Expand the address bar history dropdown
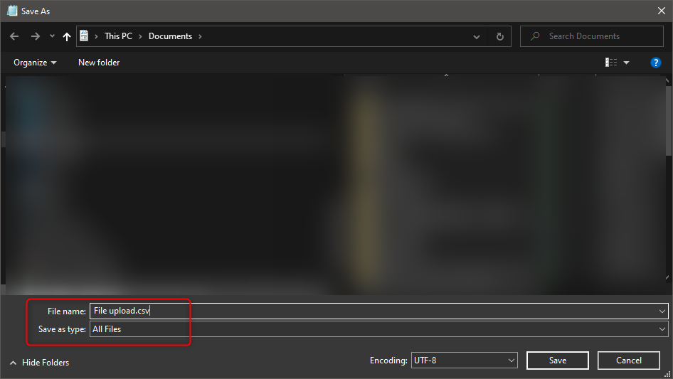 click(477, 37)
